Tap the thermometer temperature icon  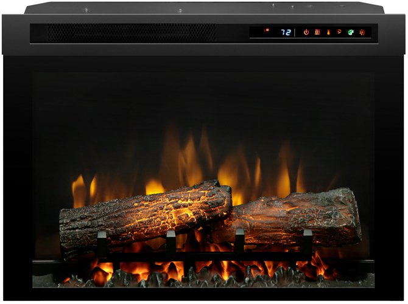pos(329,32)
